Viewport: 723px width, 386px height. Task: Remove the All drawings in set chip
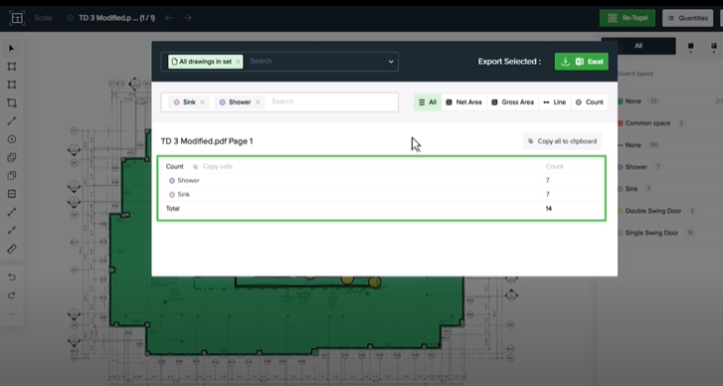click(x=238, y=62)
